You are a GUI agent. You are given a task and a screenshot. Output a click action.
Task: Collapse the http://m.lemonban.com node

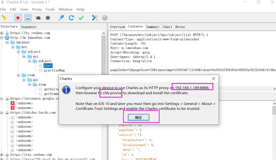click(2, 38)
